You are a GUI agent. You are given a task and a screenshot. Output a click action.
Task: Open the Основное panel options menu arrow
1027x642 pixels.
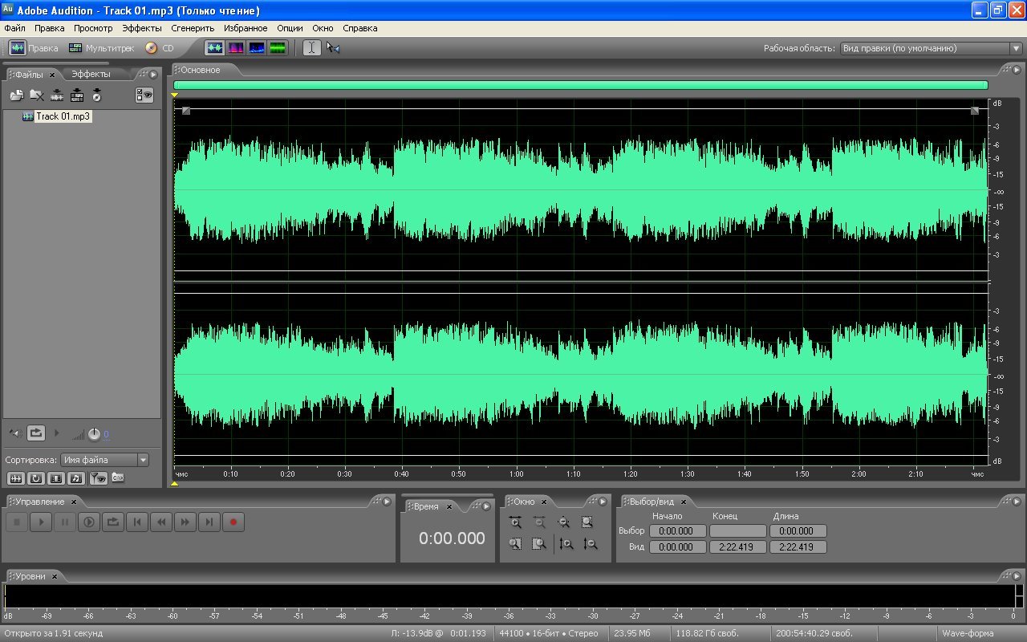click(1018, 70)
